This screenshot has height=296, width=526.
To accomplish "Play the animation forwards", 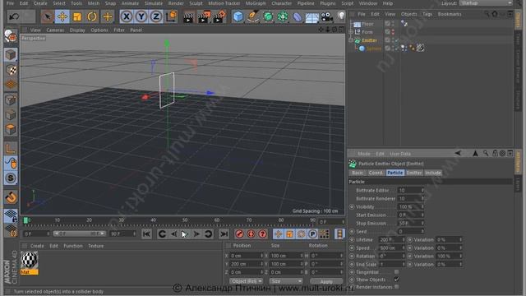I will pyautogui.click(x=185, y=234).
